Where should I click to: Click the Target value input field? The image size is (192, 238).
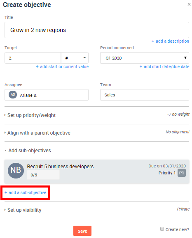point(33,58)
